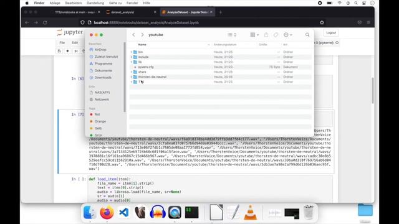Sort by Größe column header

click(x=263, y=45)
